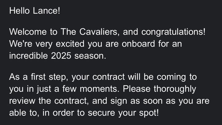Click the word 'review' in the text
Viewport: 222px width, 125px height.
coord(23,101)
